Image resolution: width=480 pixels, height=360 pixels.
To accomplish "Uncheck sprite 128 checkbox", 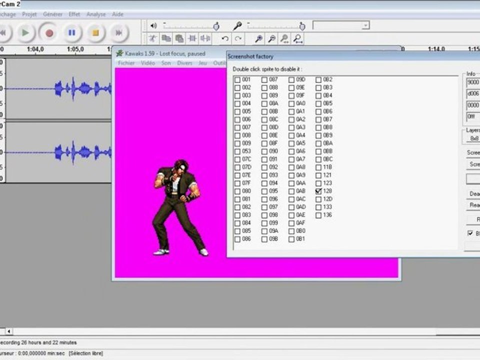I will 318,191.
